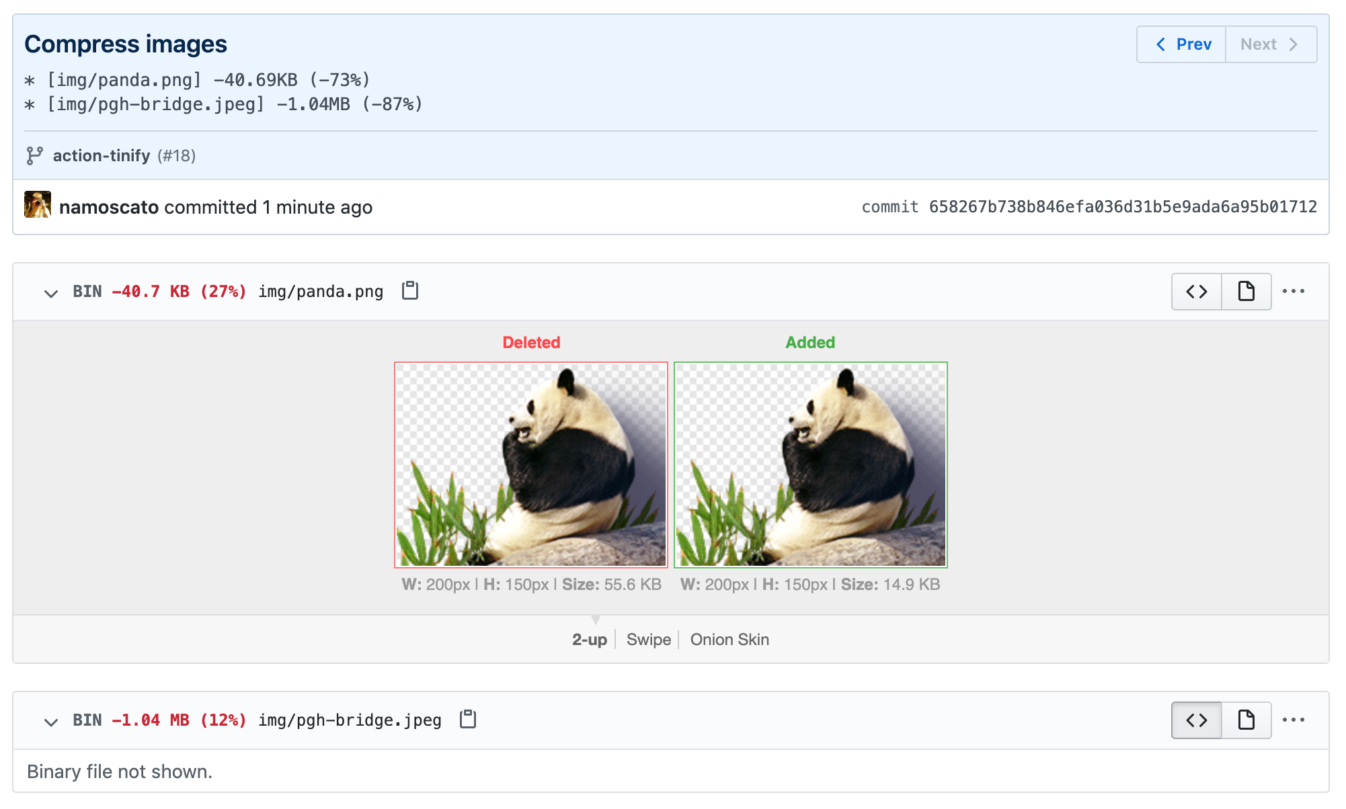The height and width of the screenshot is (809, 1346).
Task: Click the namoscato avatar image
Action: (x=38, y=205)
